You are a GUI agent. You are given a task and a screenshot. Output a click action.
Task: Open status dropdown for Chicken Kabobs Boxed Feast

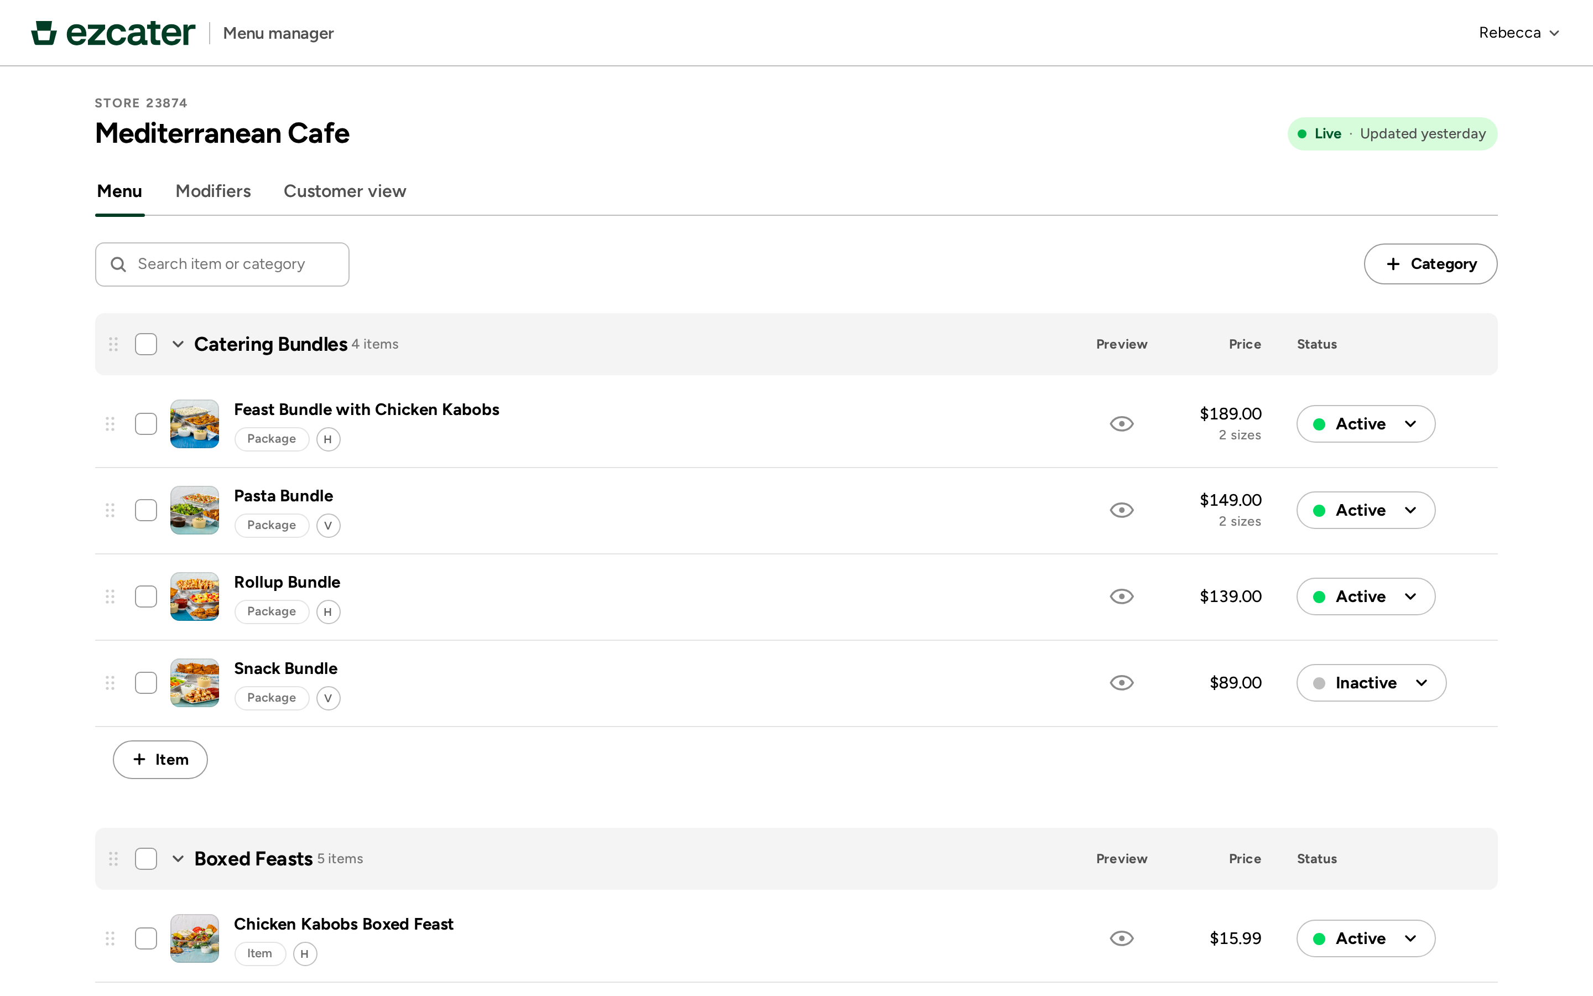[x=1365, y=938]
